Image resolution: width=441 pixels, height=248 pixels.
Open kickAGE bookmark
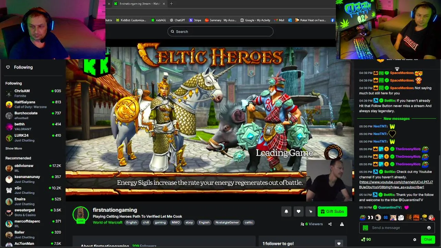(x=158, y=20)
